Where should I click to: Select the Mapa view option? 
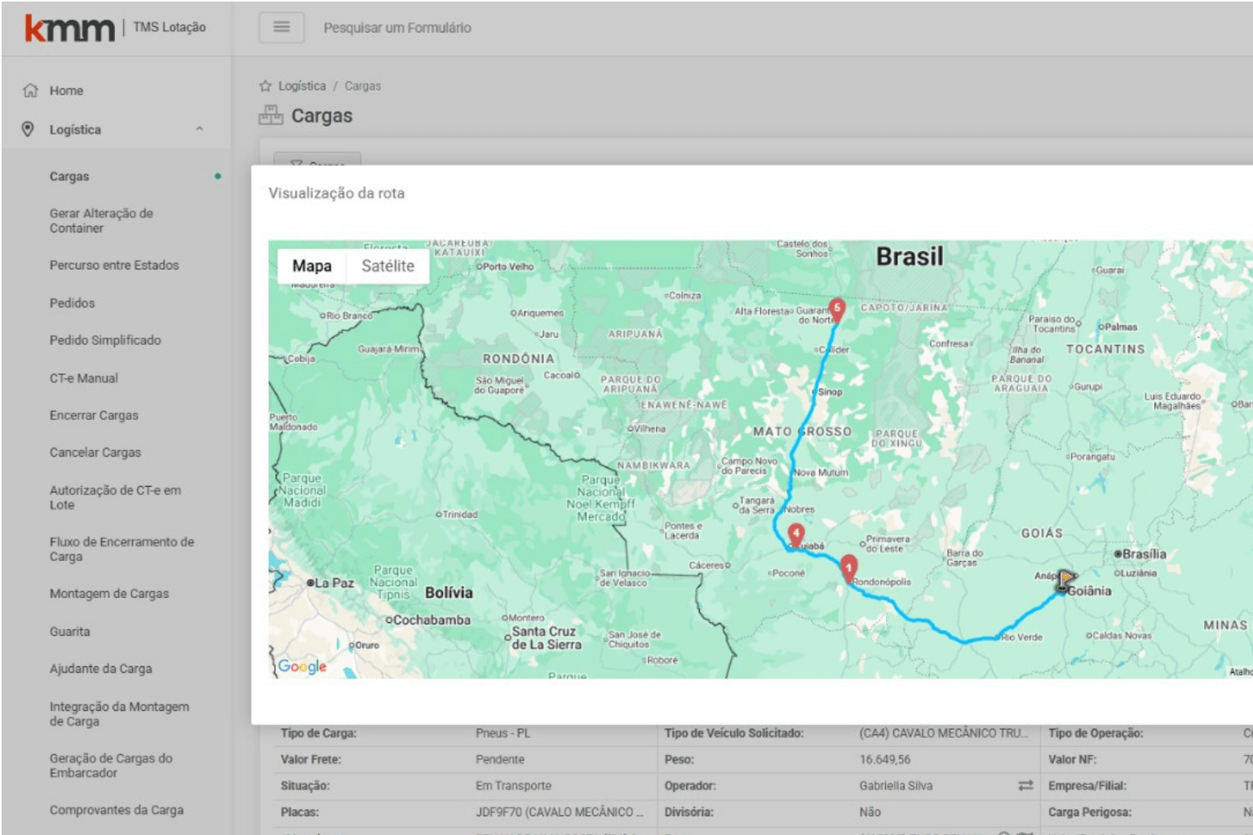pos(312,266)
